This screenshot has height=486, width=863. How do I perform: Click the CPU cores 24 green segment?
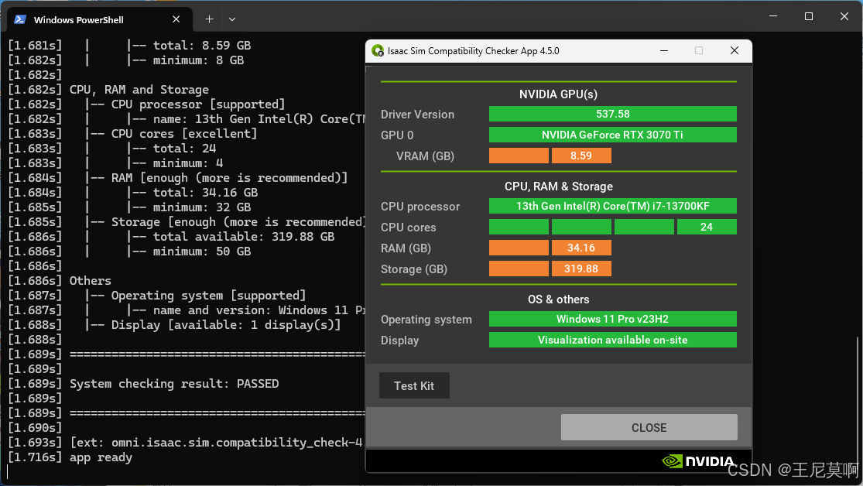click(x=707, y=227)
